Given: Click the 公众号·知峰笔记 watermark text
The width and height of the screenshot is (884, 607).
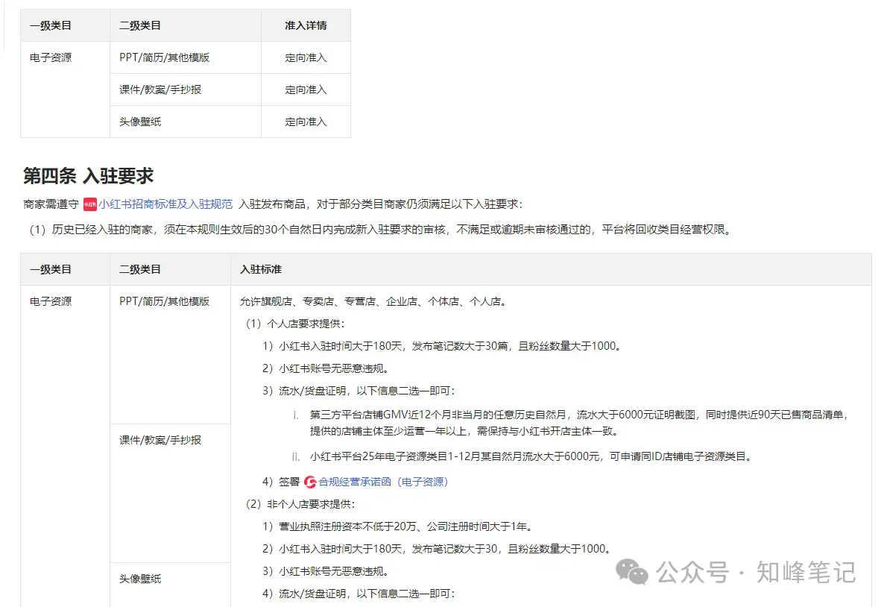Looking at the screenshot, I should pyautogui.click(x=753, y=571).
